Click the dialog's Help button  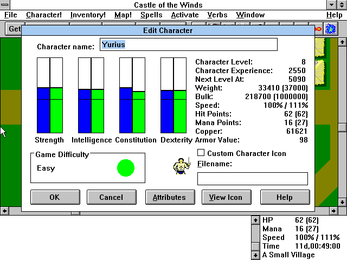(x=285, y=197)
